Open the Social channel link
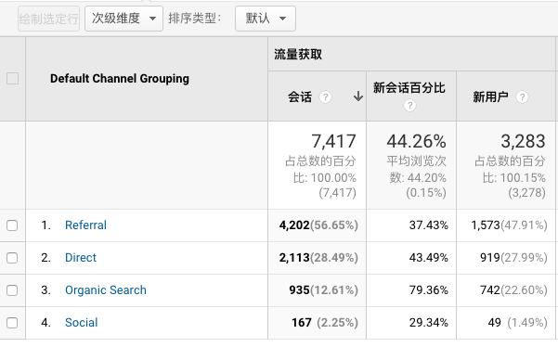Image resolution: width=558 pixels, height=347 pixels. 81,323
